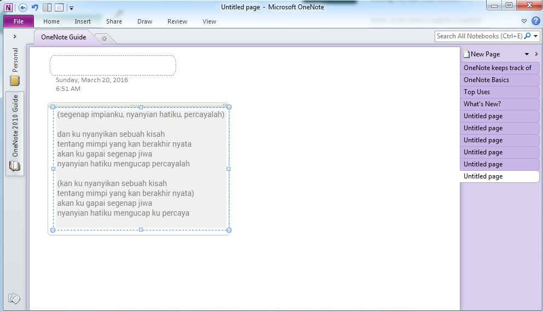The width and height of the screenshot is (543, 312).
Task: Click the line 'nyanyian hatiku mengucap percayalah'
Action: (x=123, y=164)
